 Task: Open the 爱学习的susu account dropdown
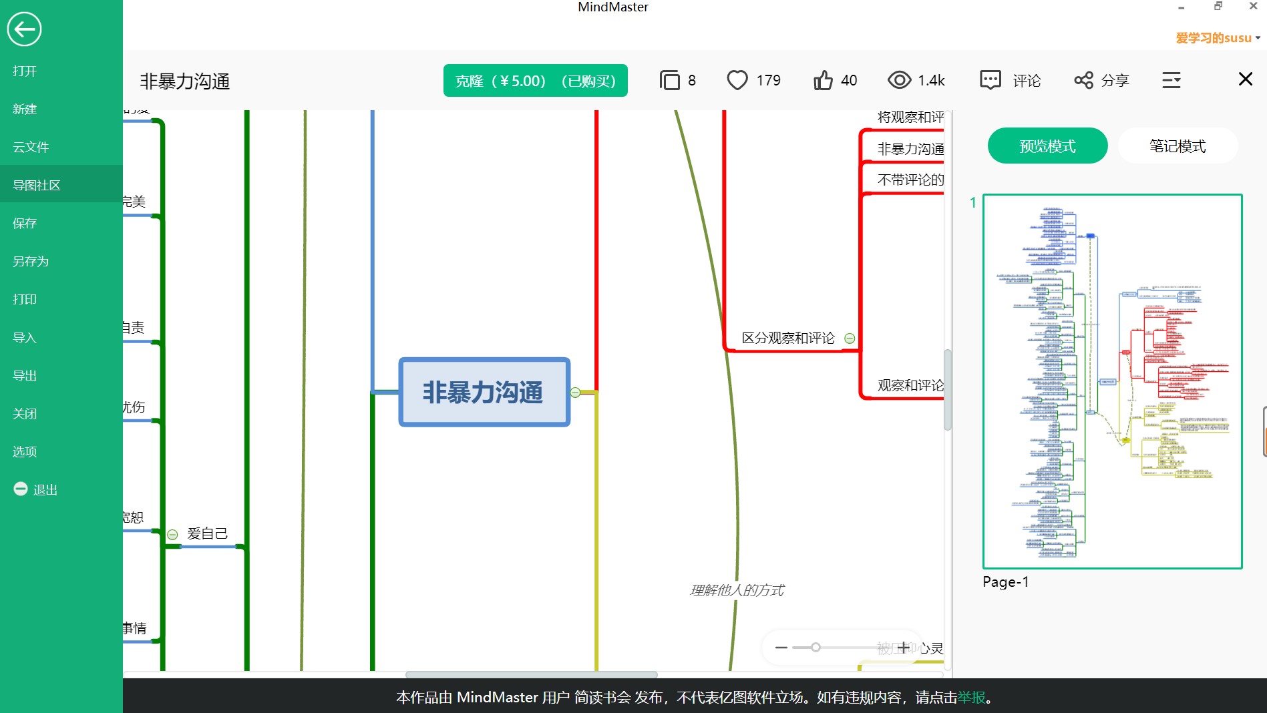[x=1218, y=38]
